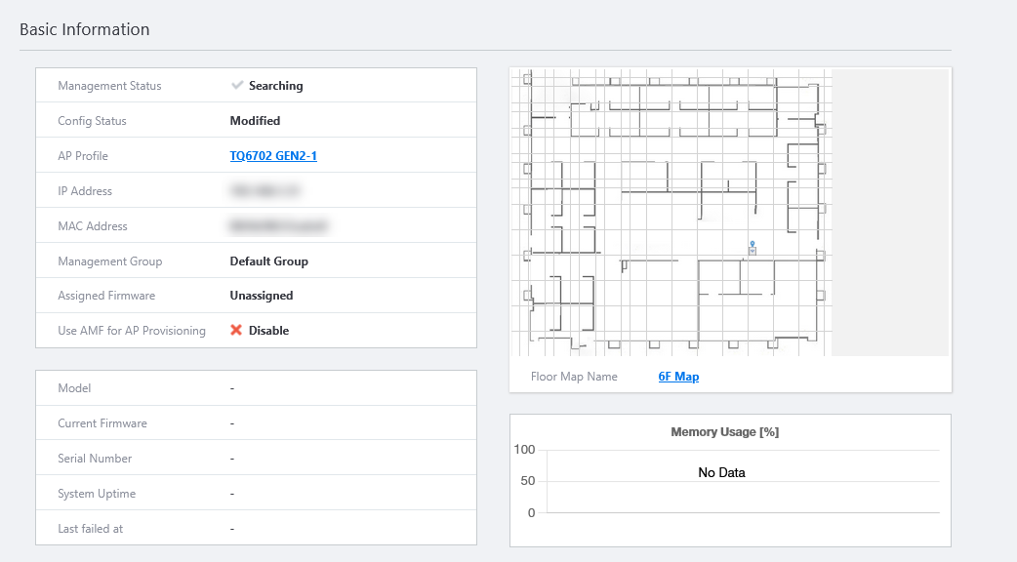Click the gray checkmark beside Searching status
The height and width of the screenshot is (562, 1017).
[236, 86]
